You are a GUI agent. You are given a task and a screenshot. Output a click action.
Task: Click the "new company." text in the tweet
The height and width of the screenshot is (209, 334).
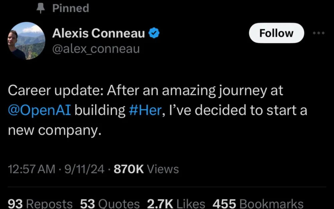54,130
